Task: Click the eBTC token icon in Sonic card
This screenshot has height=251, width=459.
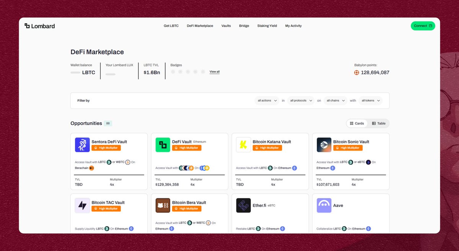Action: click(368, 162)
